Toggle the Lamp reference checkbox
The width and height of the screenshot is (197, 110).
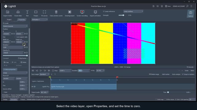pyautogui.click(x=104, y=11)
